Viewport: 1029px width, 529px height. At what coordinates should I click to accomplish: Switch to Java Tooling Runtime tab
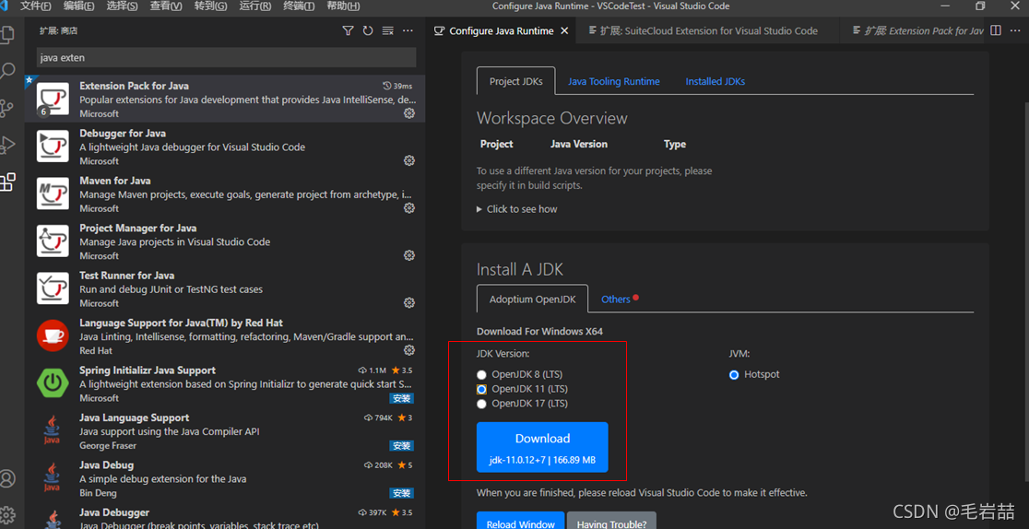coord(613,81)
